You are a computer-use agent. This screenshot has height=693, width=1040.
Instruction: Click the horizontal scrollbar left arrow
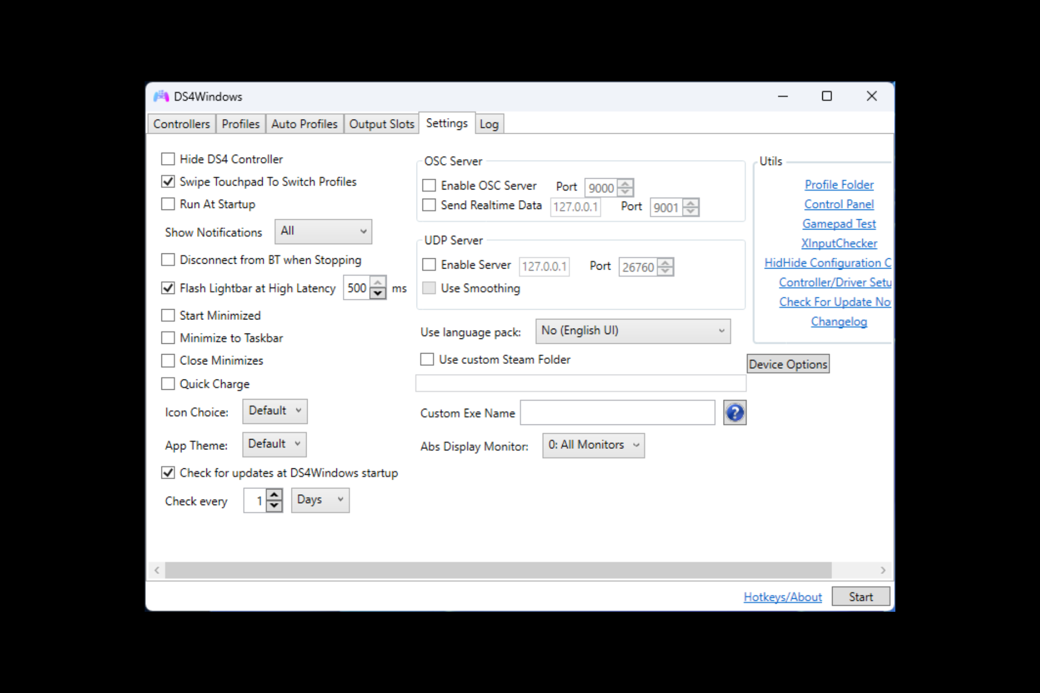(157, 570)
